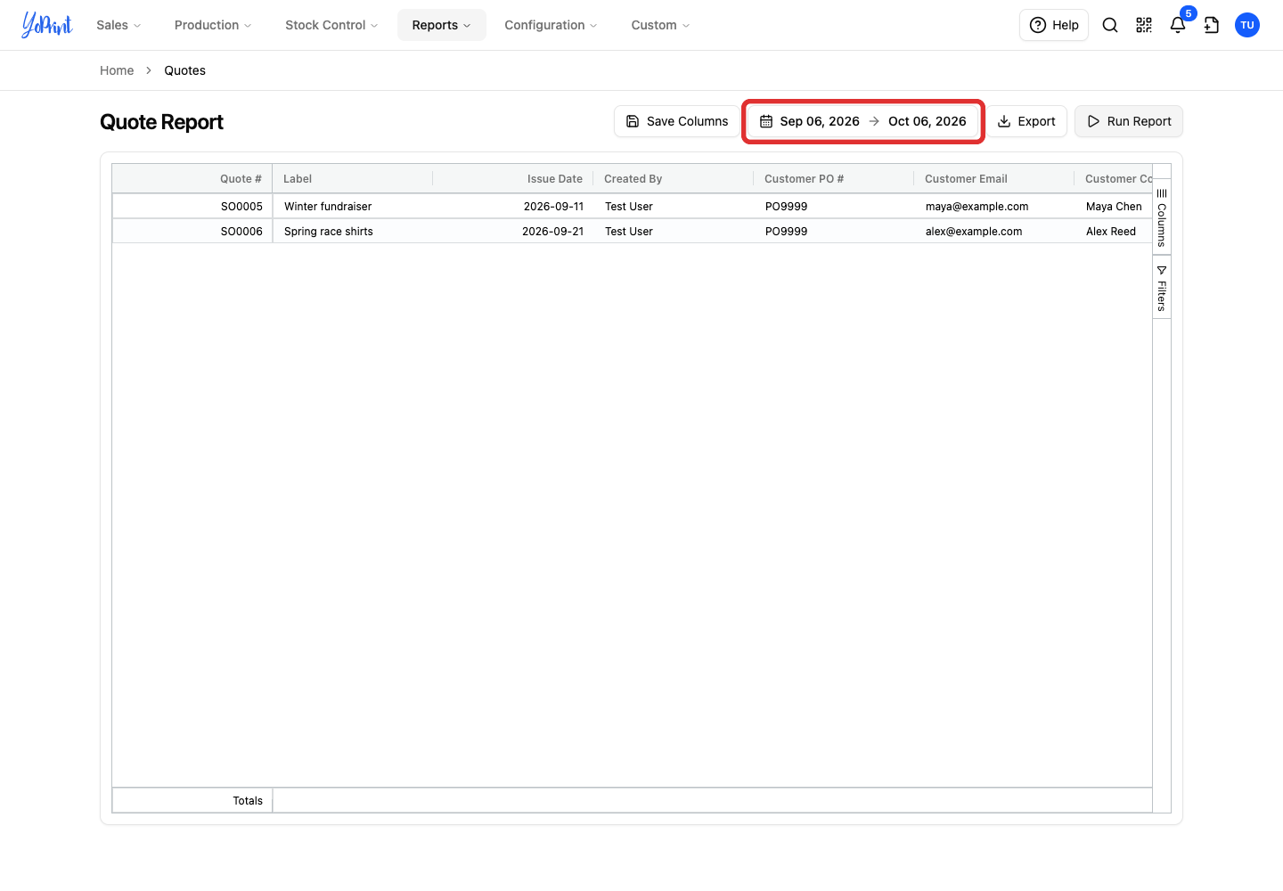The width and height of the screenshot is (1283, 891).
Task: Click Run Report button
Action: pos(1129,121)
